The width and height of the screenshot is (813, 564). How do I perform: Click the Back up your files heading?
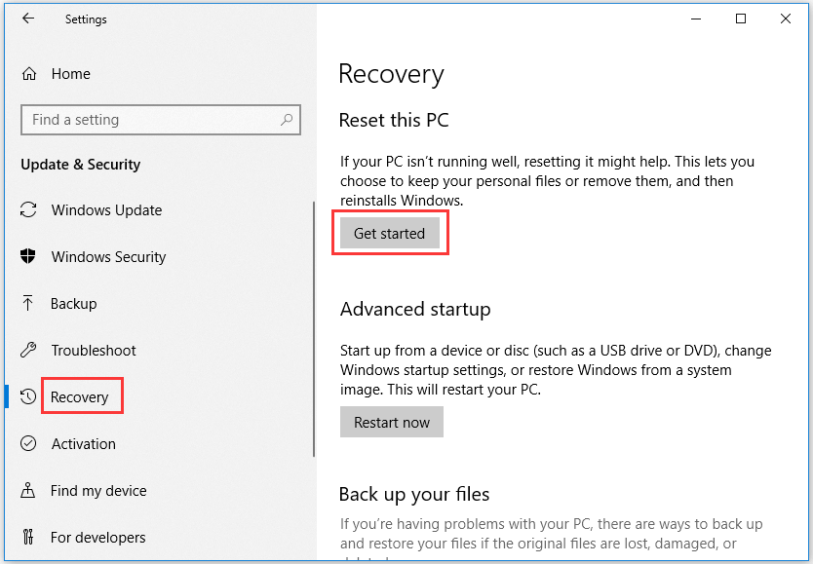coord(413,494)
